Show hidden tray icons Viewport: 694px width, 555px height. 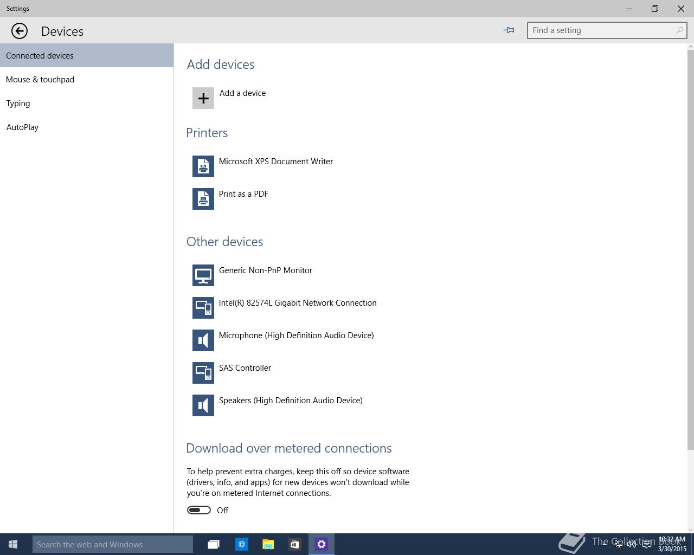604,544
